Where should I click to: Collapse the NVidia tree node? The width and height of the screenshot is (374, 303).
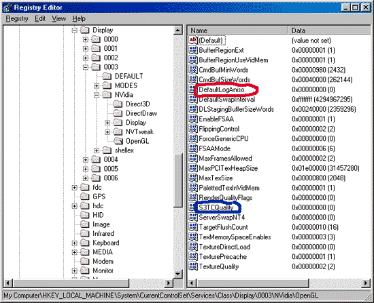coord(97,95)
